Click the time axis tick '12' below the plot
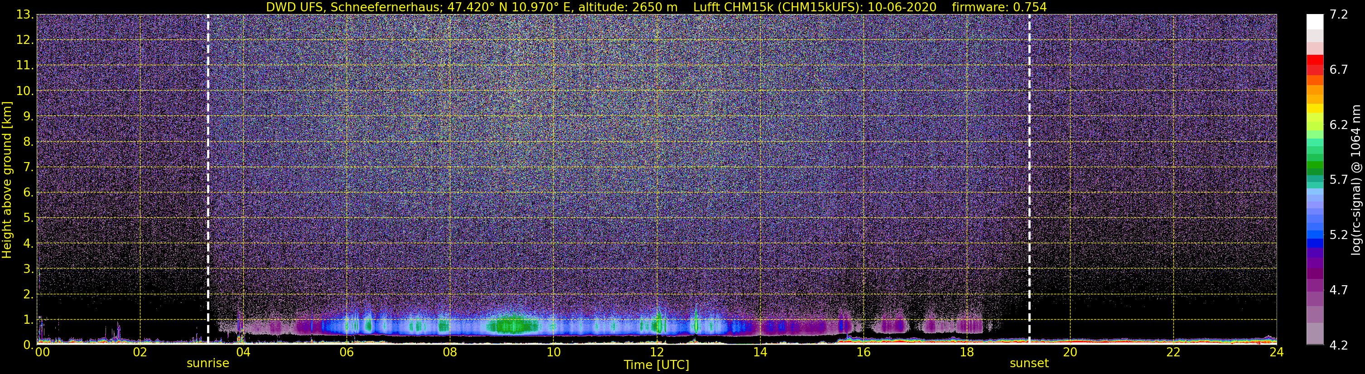Screen dimensions: 1365x374 (656, 353)
